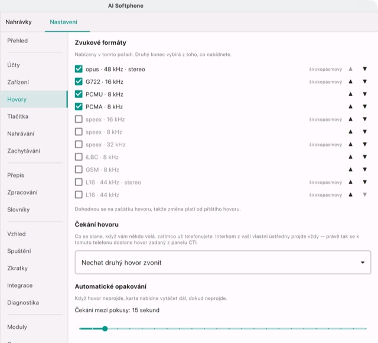The image size is (378, 343).
Task: Go to Zpracování settings
Action: [x=34, y=192]
